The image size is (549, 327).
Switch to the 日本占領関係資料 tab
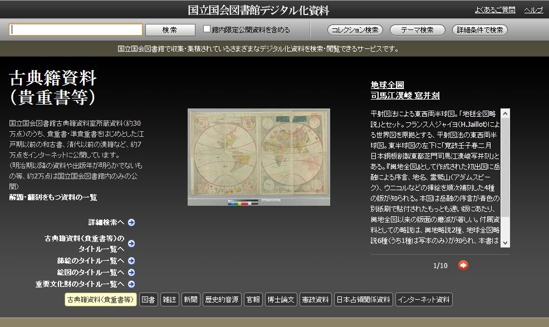tap(364, 300)
